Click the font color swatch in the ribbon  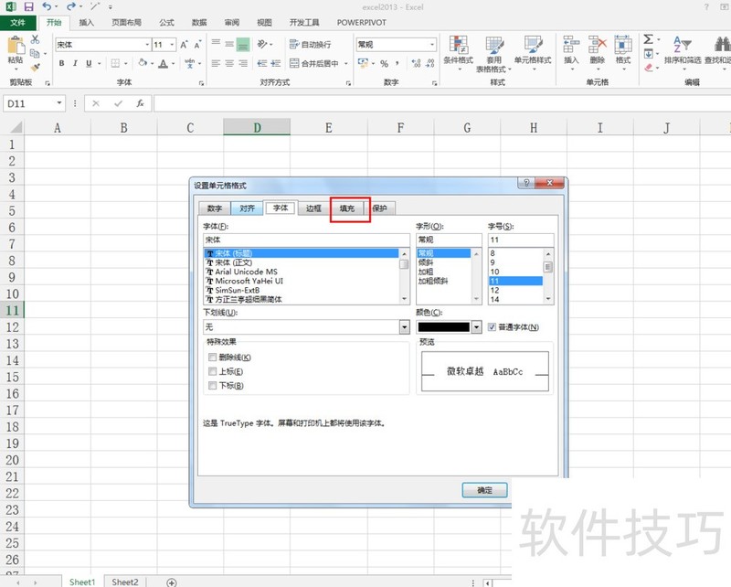click(161, 64)
